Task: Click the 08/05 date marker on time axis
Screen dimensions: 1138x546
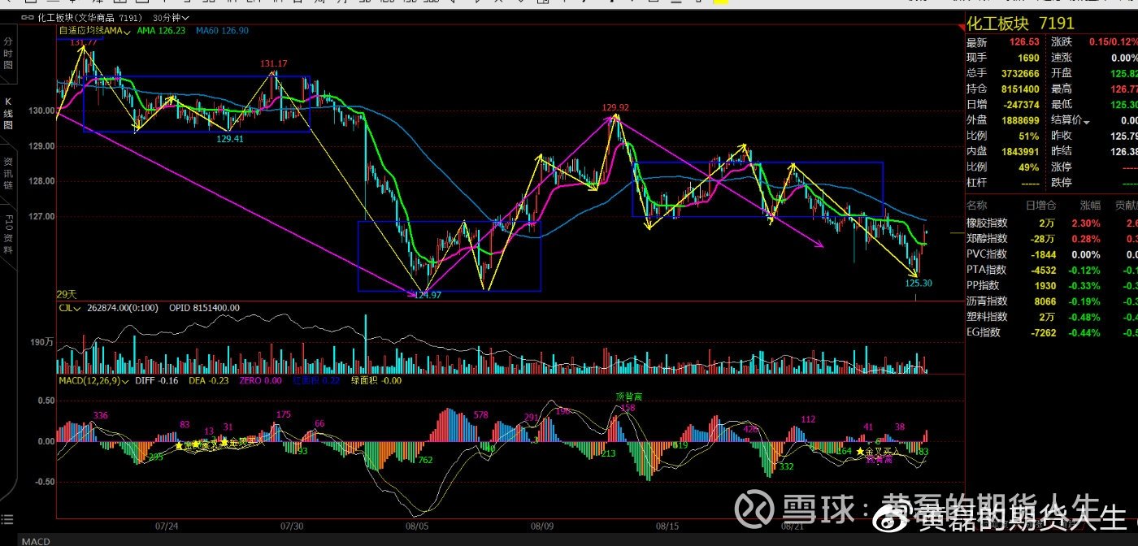Action: click(416, 526)
